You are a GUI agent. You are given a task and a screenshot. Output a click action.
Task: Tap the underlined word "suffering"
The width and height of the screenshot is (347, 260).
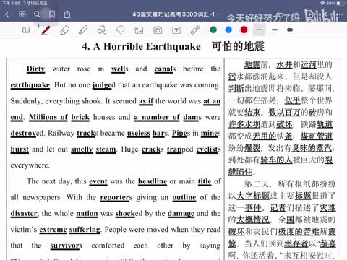click(x=85, y=230)
